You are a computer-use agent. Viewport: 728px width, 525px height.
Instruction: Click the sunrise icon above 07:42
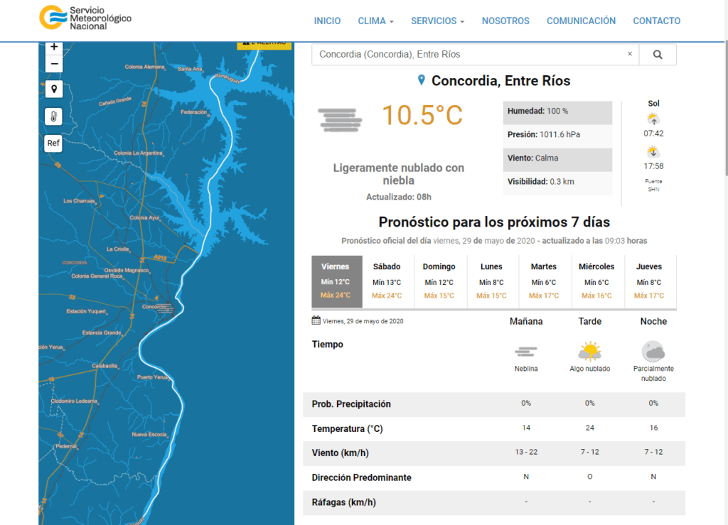click(653, 119)
